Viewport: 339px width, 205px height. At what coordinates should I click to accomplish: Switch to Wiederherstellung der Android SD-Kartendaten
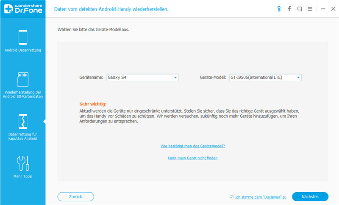23,94
